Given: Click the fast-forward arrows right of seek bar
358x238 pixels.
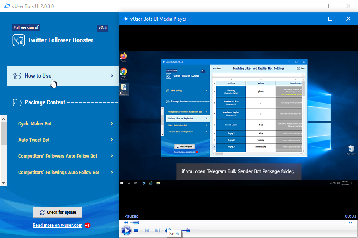Looking at the screenshot, I should coord(350,223).
